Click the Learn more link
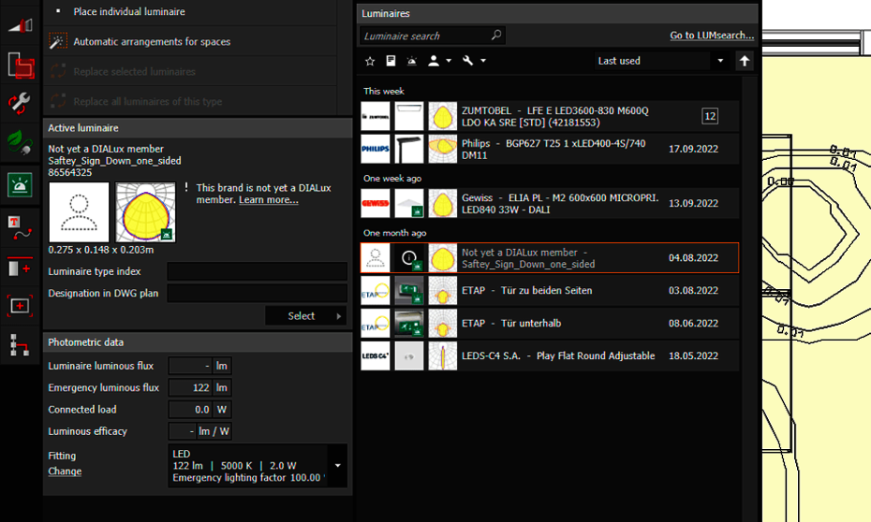 [268, 200]
